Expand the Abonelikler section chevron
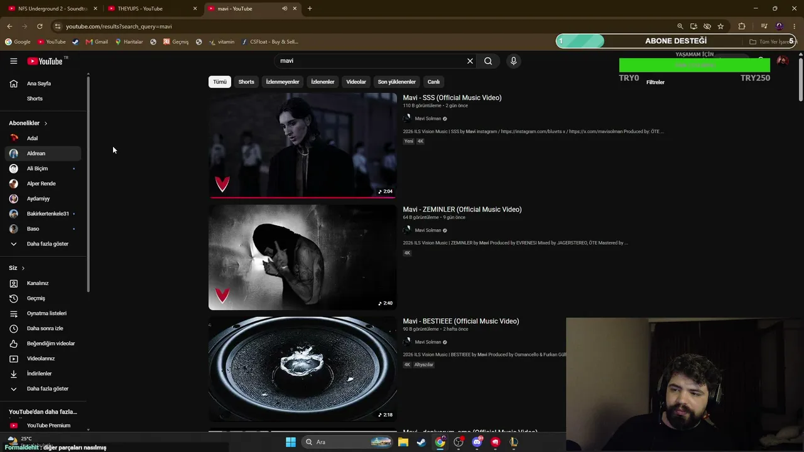The image size is (804, 452). tap(45, 123)
